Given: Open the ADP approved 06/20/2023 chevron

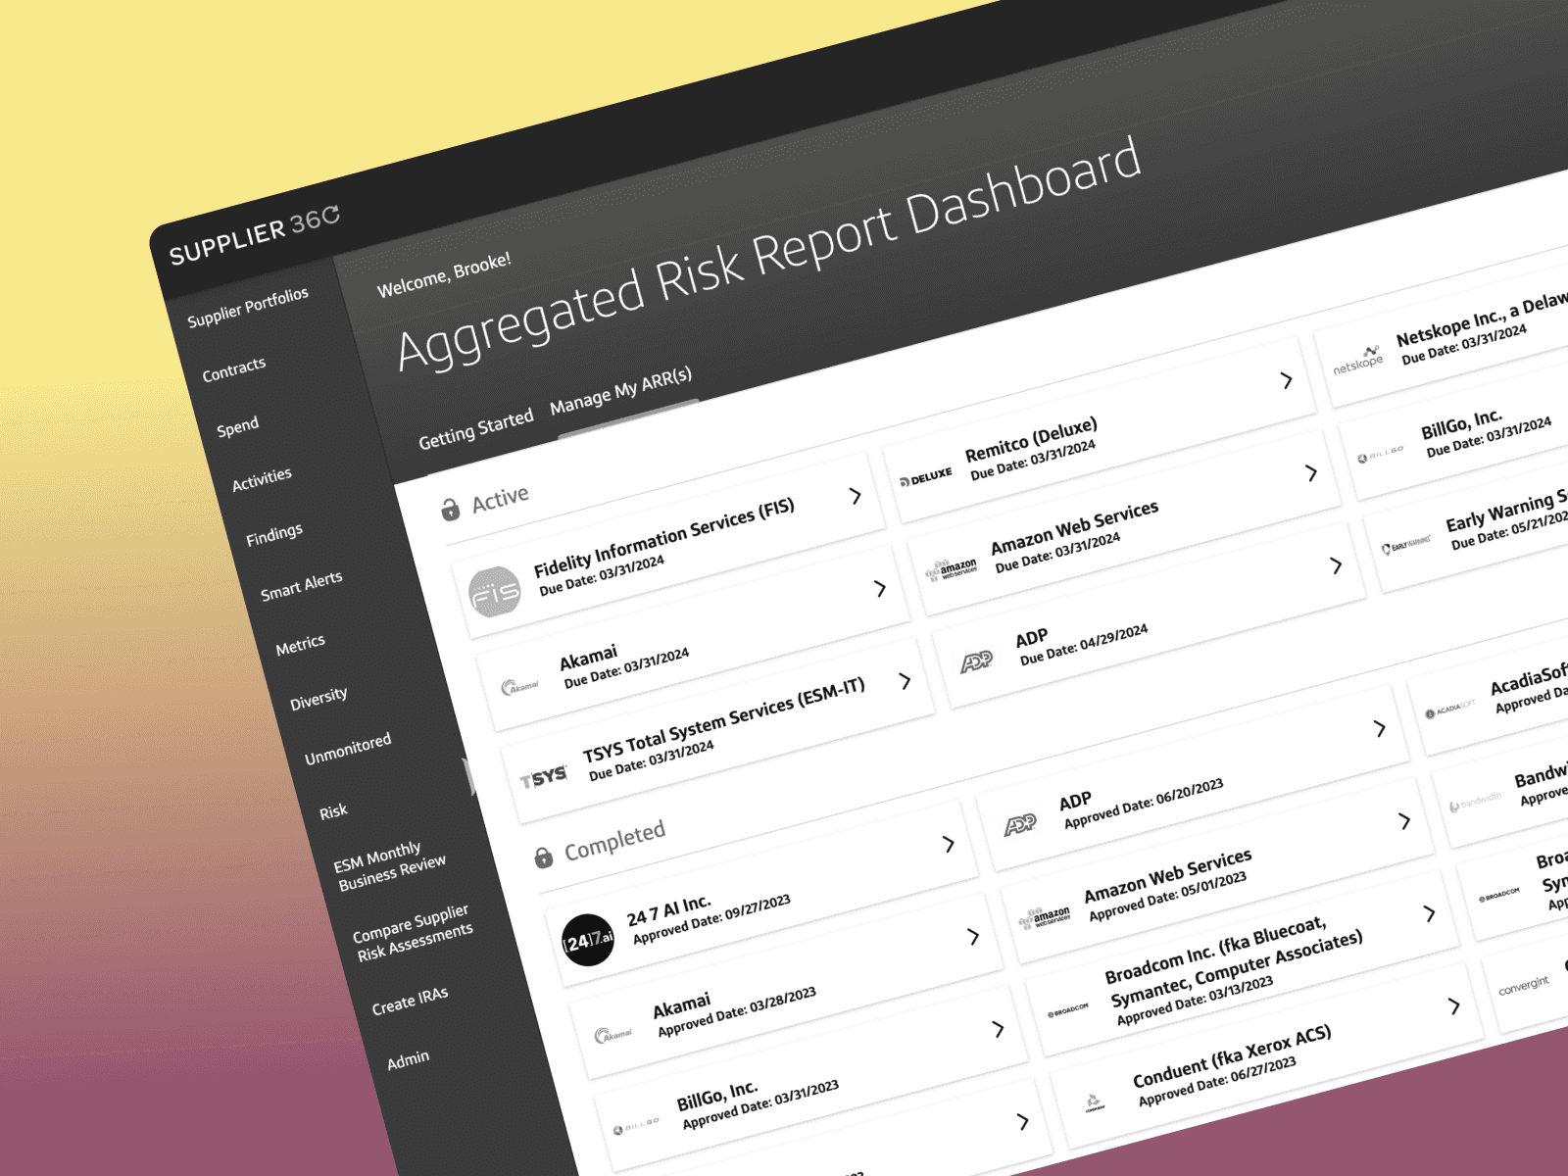Looking at the screenshot, I should tap(1380, 728).
